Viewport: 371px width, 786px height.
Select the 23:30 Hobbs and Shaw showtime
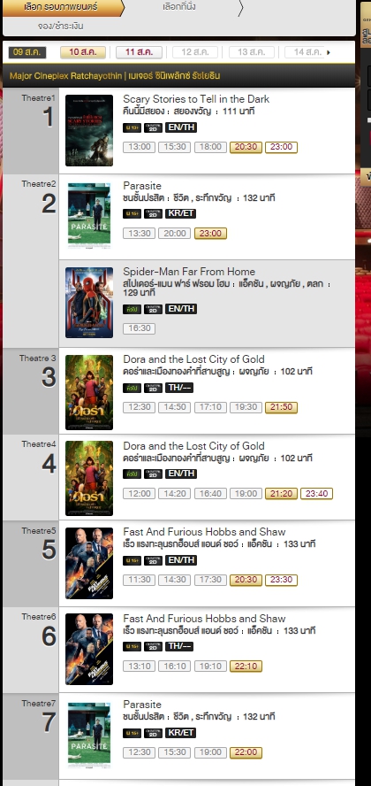(x=281, y=580)
